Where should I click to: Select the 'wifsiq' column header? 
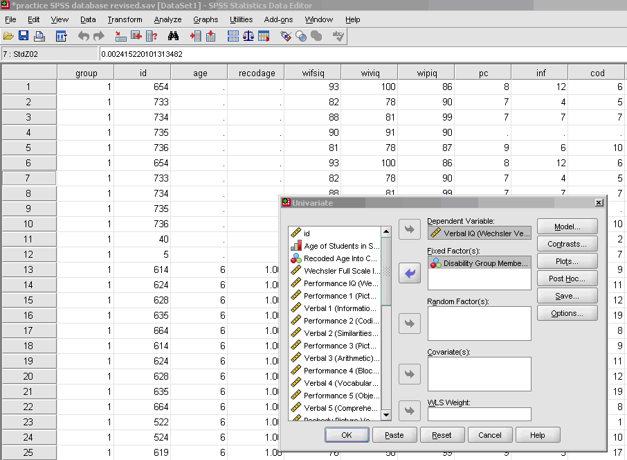point(313,73)
